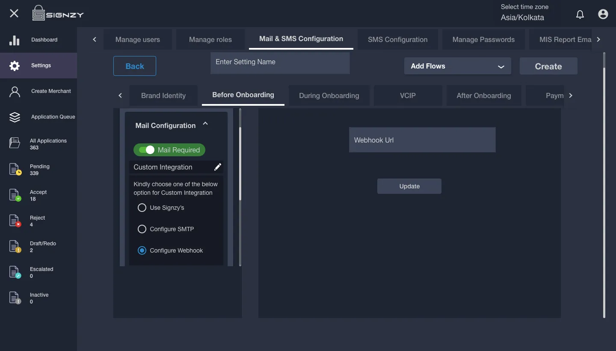The width and height of the screenshot is (616, 351).
Task: Collapse the Mail Configuration section
Action: coord(205,124)
